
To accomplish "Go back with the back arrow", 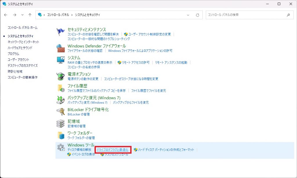I will pos(6,15).
